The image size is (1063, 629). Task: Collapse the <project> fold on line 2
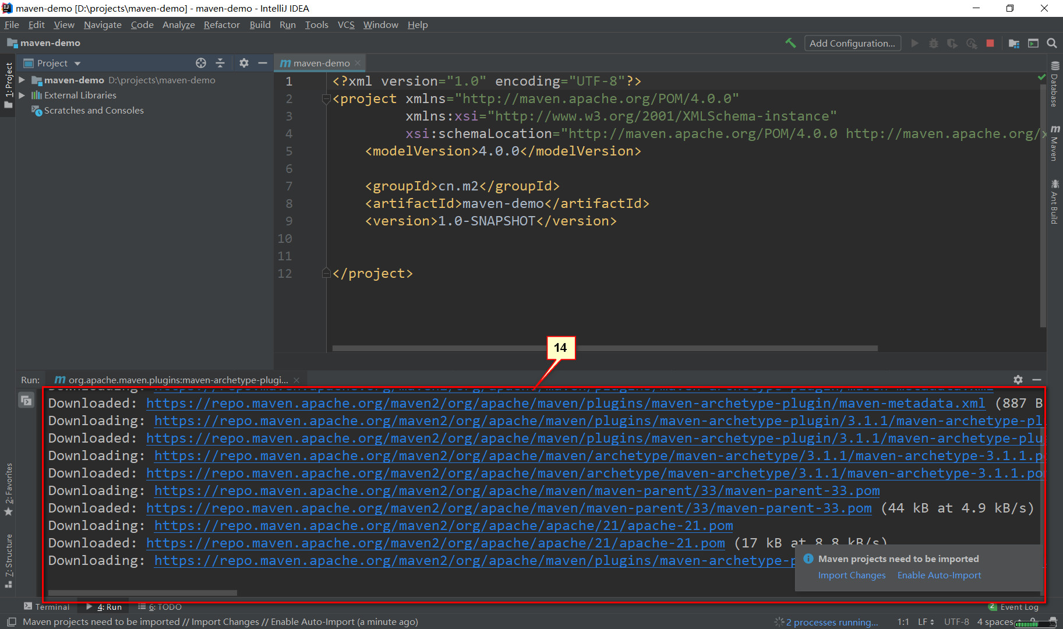[x=326, y=99]
